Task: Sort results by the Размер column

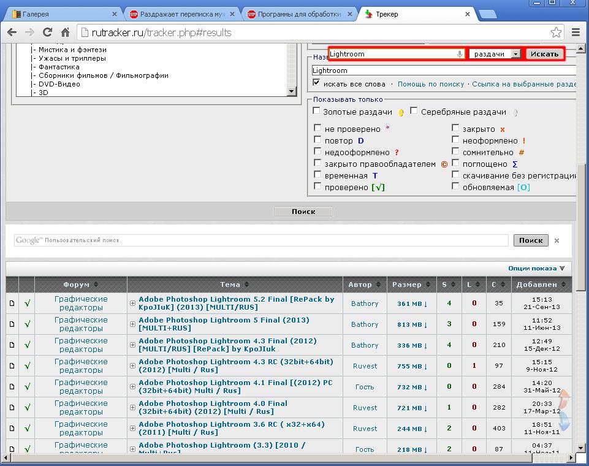Action: pos(411,285)
